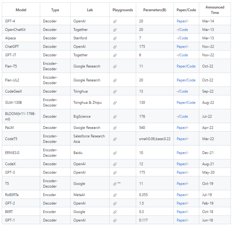Open the ChatGPT playground link icon

click(x=115, y=47)
